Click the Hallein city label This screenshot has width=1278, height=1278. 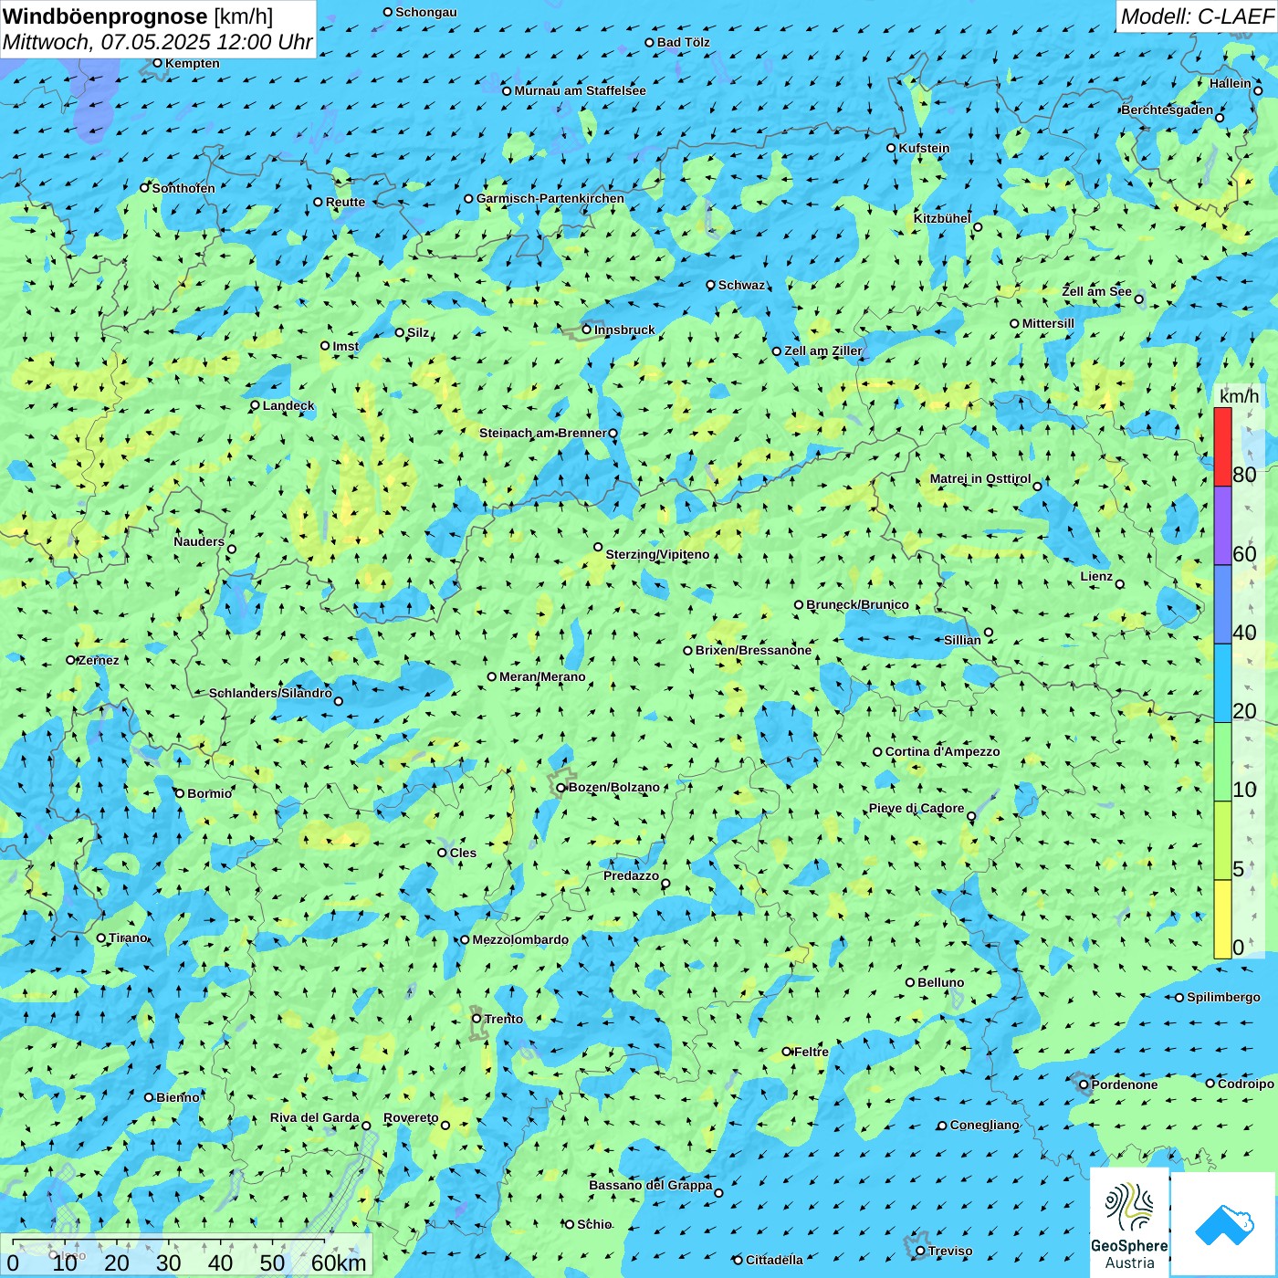coord(1231,83)
